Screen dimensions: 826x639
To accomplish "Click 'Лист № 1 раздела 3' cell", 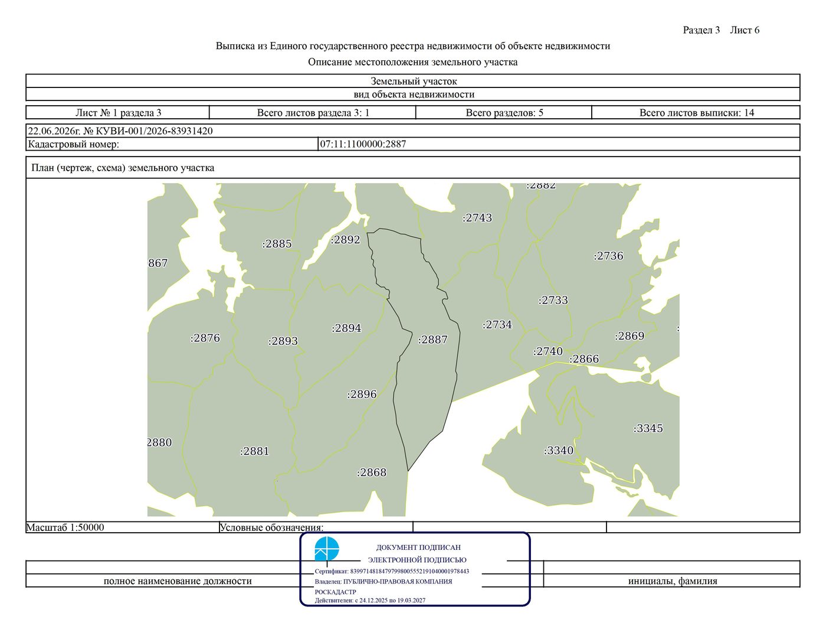I will tap(118, 113).
